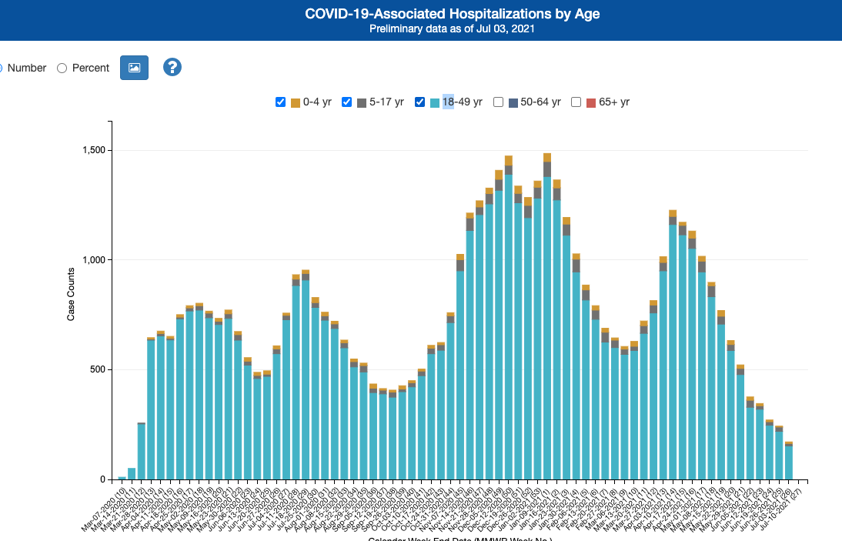Select the Percent radio button
842x541 pixels.
click(62, 68)
